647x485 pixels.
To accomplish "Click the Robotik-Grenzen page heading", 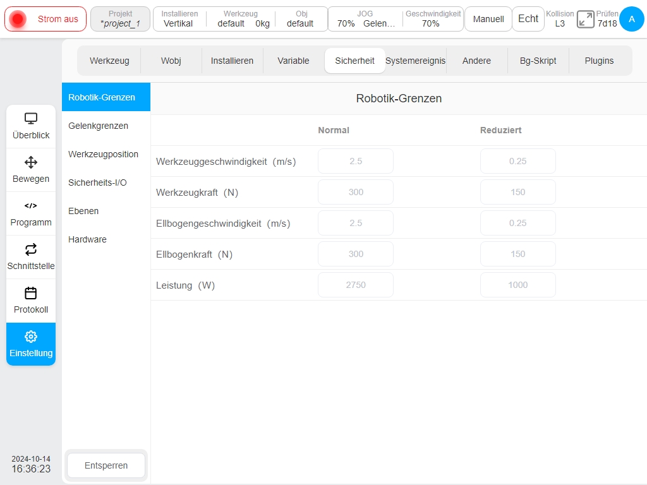I will click(399, 99).
